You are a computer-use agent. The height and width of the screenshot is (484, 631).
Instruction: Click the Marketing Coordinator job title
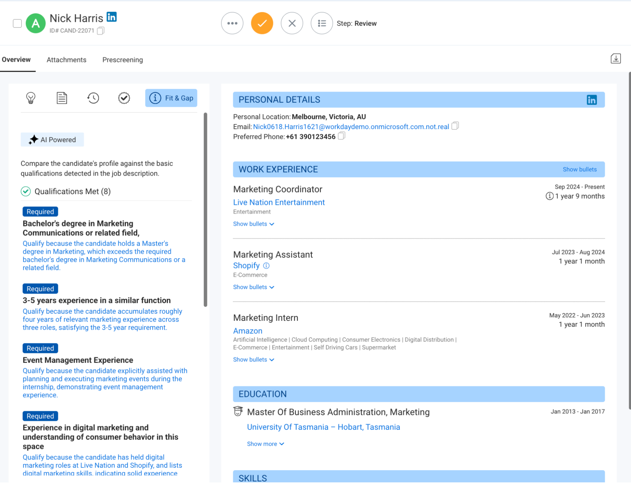(x=277, y=189)
